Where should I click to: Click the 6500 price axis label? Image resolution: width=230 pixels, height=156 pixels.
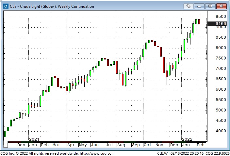[x=221, y=79]
